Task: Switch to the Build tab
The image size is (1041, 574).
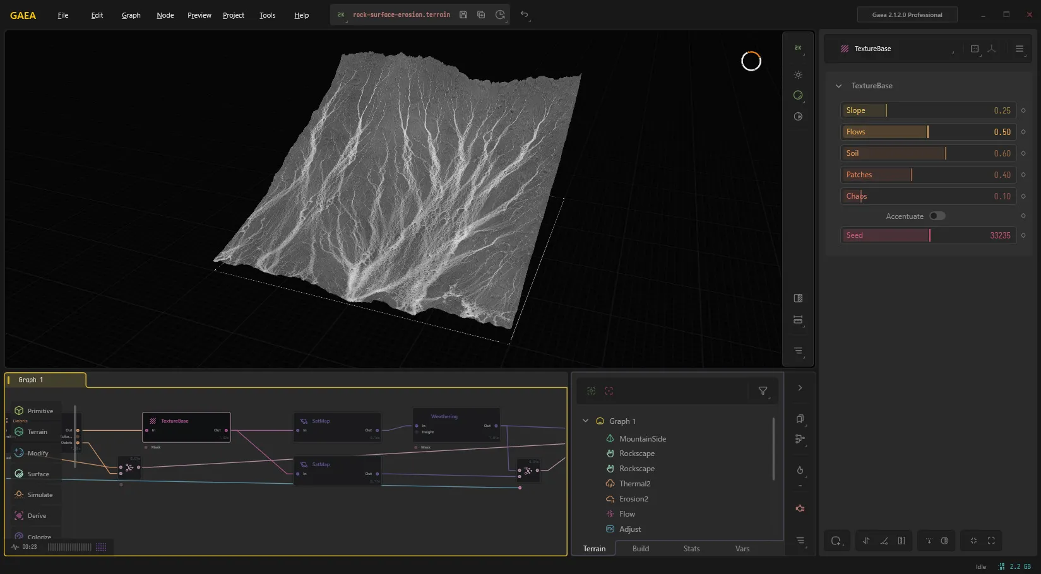Action: coord(641,549)
